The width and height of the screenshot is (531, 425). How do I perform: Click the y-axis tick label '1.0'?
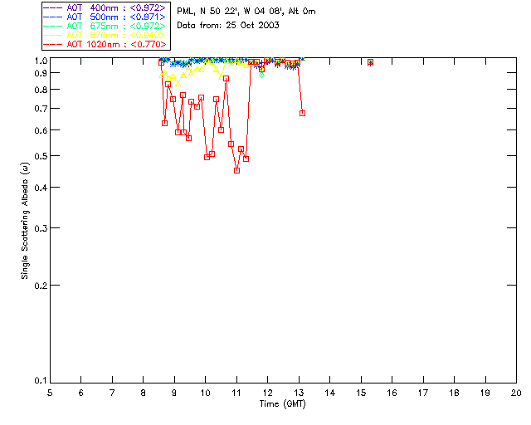tap(41, 61)
